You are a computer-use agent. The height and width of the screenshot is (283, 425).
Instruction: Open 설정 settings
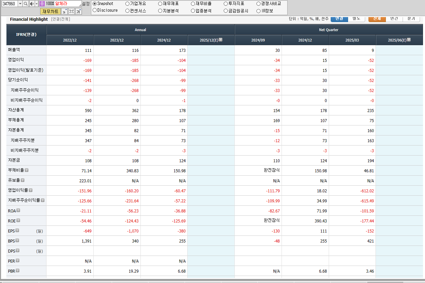pyautogui.click(x=86, y=4)
